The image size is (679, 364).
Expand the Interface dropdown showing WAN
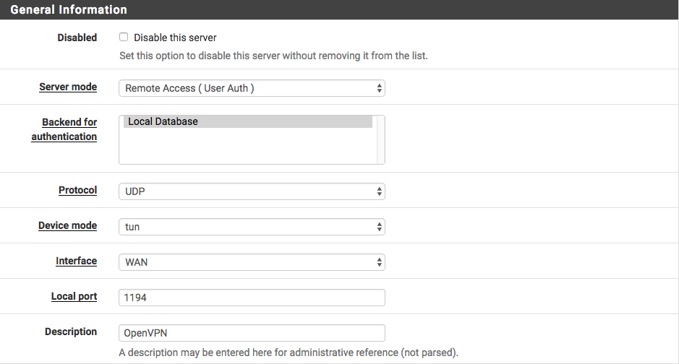coord(251,262)
